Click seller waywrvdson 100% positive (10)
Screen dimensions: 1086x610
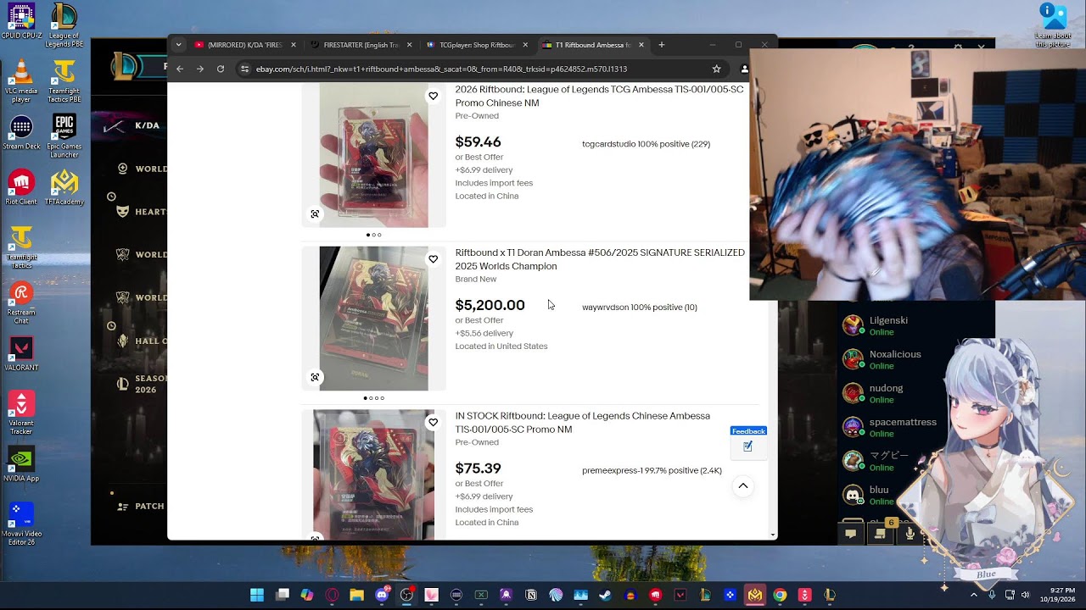click(x=640, y=308)
